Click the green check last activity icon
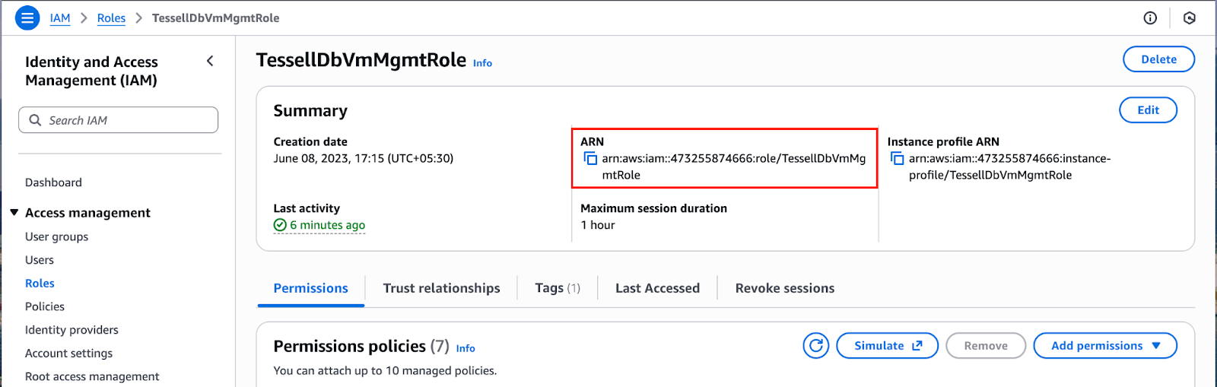The image size is (1217, 387). click(x=280, y=225)
